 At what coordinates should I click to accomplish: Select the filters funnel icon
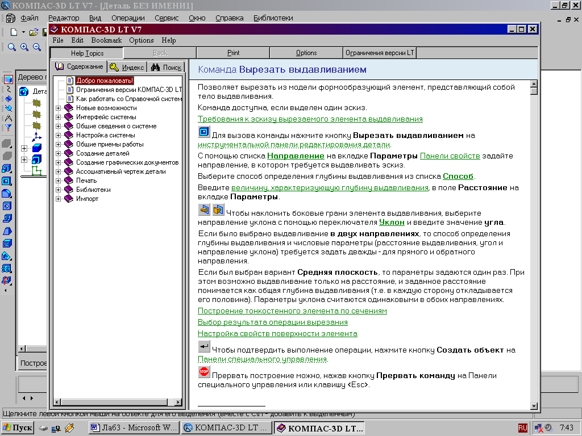[8, 128]
